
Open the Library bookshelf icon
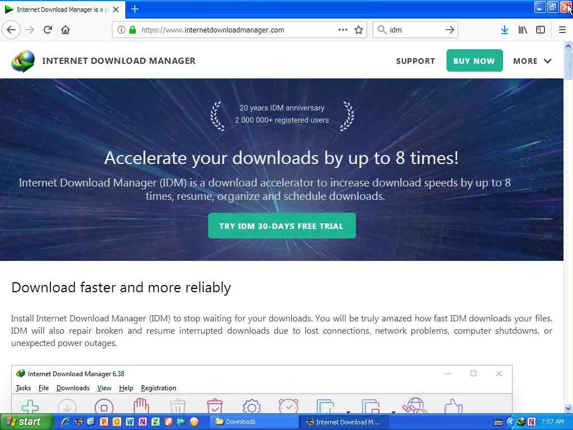pos(523,30)
